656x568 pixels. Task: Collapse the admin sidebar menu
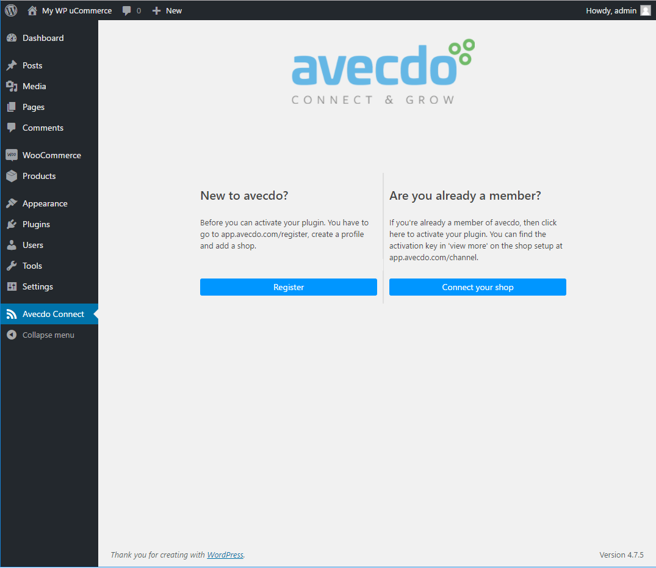point(49,335)
